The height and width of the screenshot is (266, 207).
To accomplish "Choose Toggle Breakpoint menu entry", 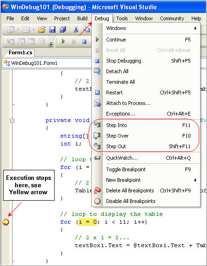I will [x=146, y=169].
